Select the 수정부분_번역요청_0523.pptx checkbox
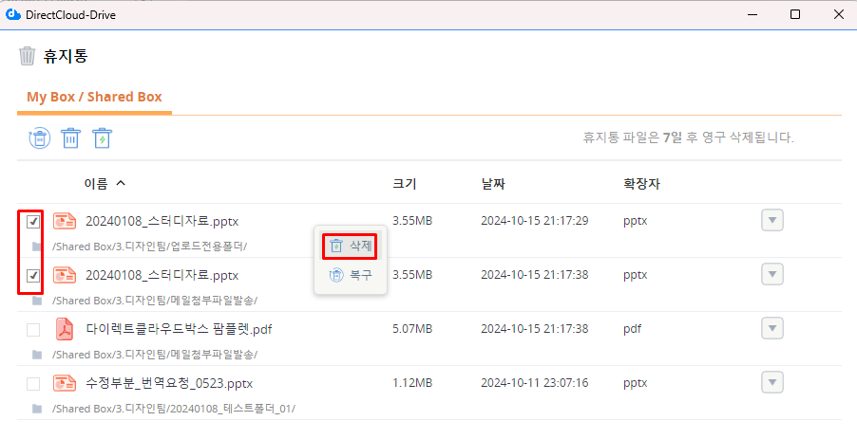Image resolution: width=857 pixels, height=439 pixels. (33, 384)
